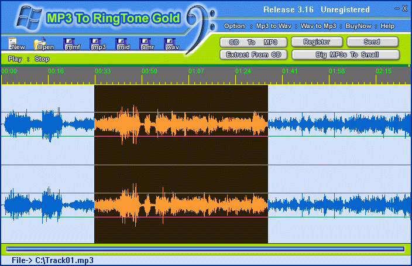412x266 pixels.
Task: Open the Help menu
Action: point(387,26)
